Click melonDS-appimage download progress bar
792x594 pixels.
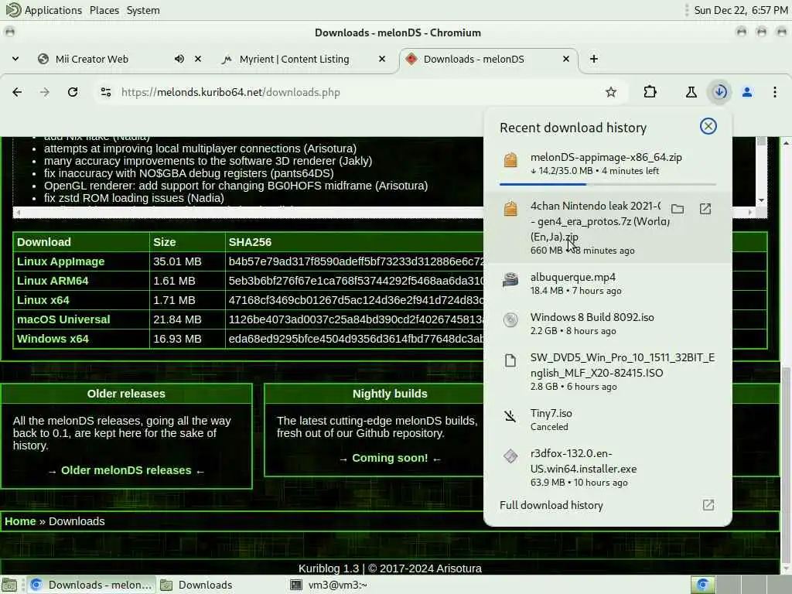tap(608, 184)
